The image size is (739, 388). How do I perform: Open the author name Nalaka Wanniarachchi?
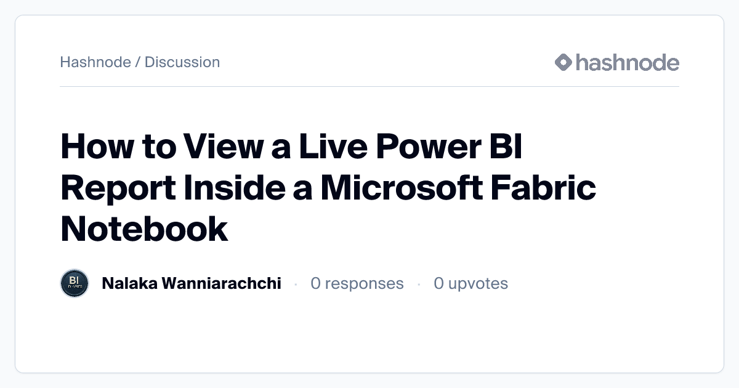[192, 283]
